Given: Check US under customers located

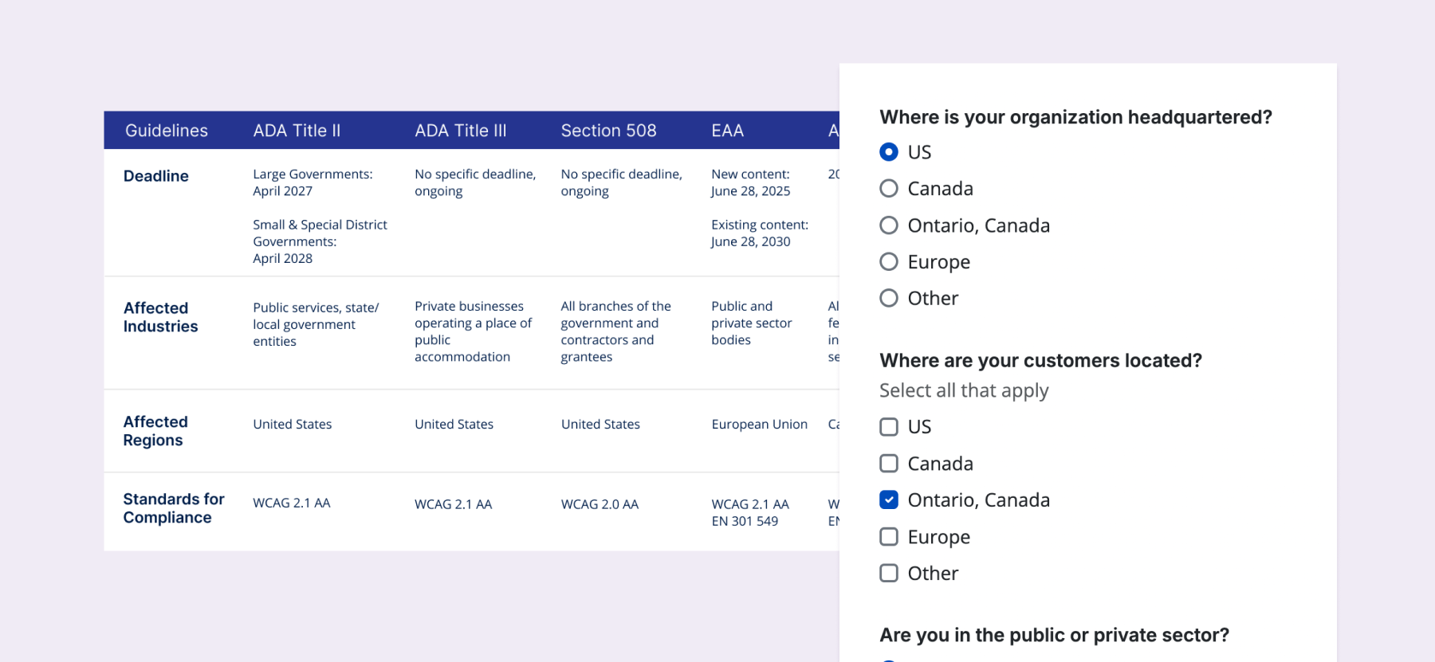Looking at the screenshot, I should 889,427.
